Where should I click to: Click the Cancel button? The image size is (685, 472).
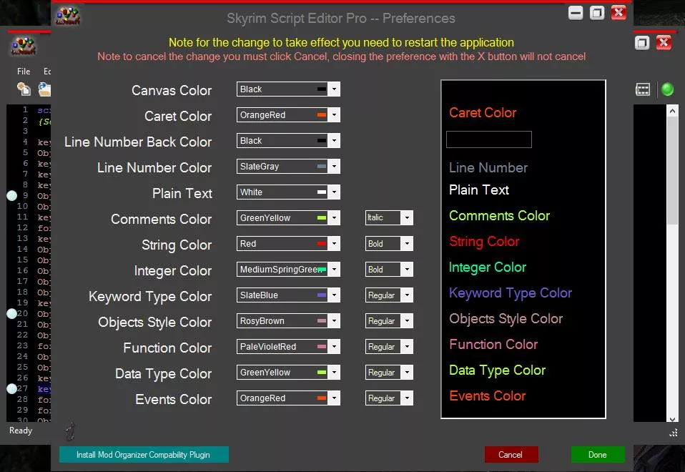[511, 455]
